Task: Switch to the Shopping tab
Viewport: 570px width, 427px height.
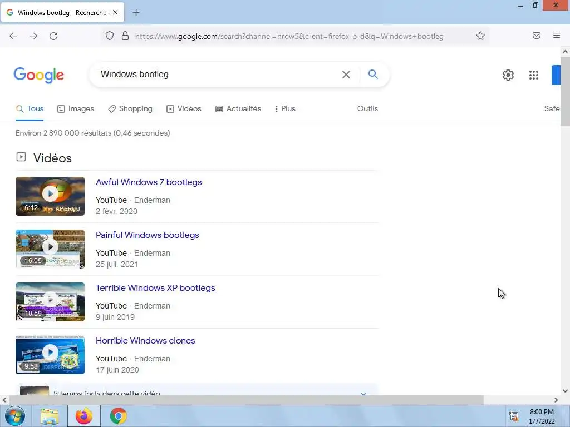Action: tap(130, 108)
